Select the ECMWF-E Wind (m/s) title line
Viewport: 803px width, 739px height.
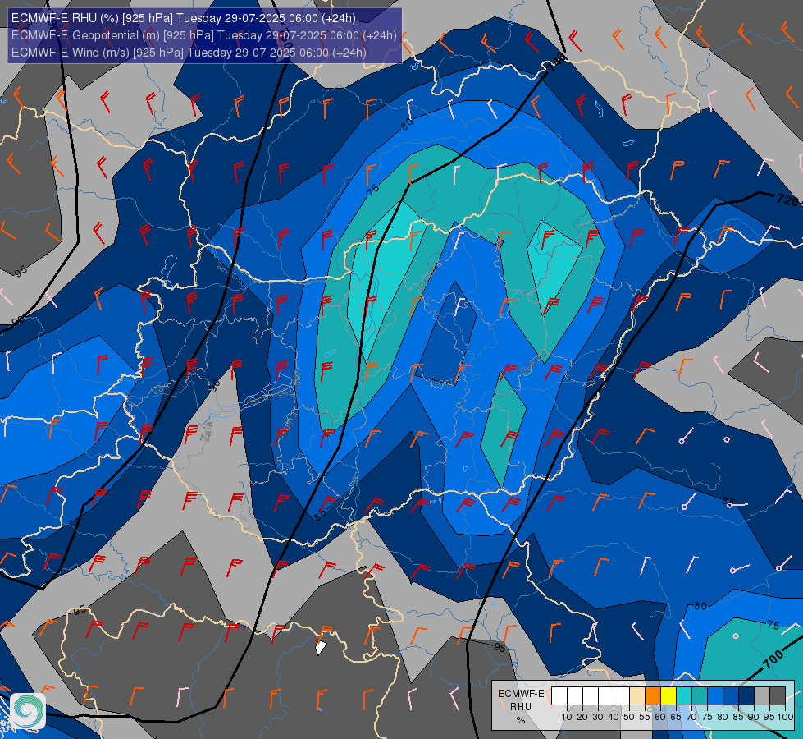(189, 53)
